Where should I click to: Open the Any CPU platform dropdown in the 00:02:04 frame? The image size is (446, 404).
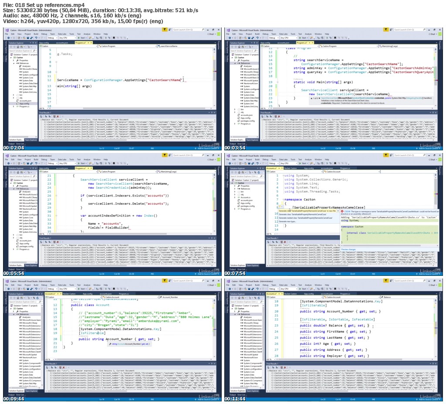67,37
